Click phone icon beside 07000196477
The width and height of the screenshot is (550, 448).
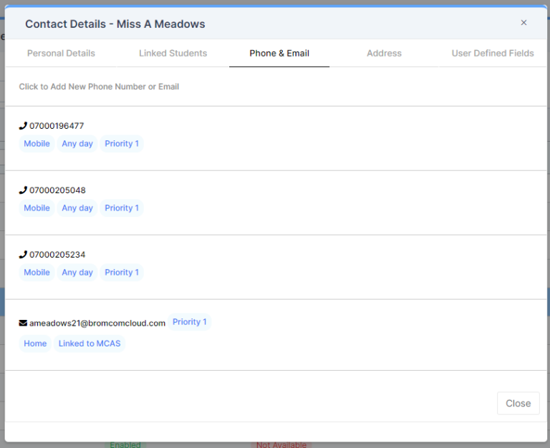[23, 126]
